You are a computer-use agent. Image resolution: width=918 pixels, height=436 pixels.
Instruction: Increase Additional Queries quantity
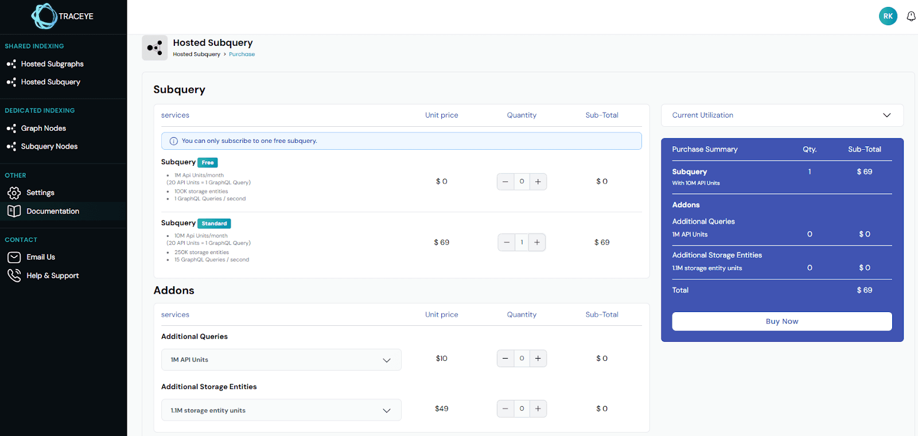pos(538,359)
